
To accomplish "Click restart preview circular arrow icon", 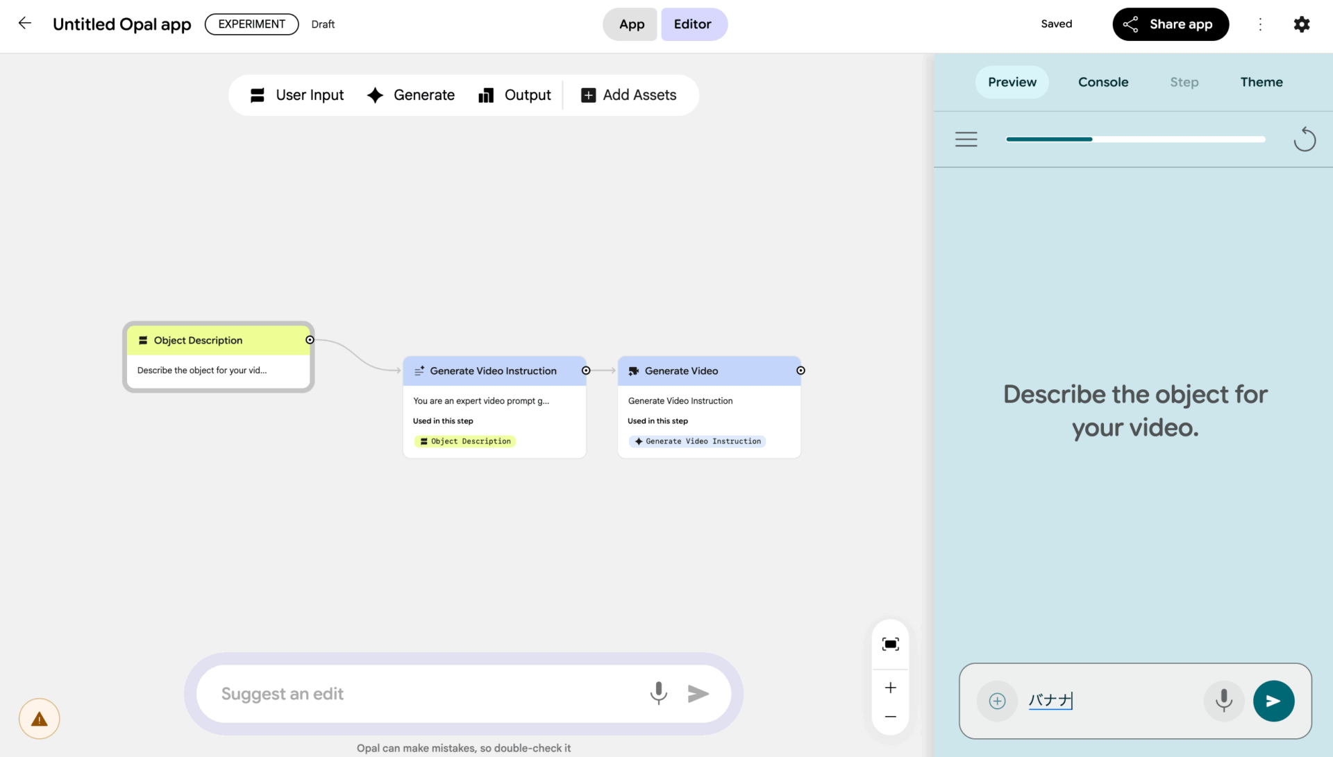I will point(1305,139).
